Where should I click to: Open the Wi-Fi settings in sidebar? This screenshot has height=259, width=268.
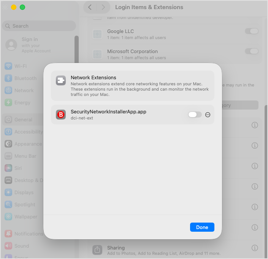pos(8,66)
